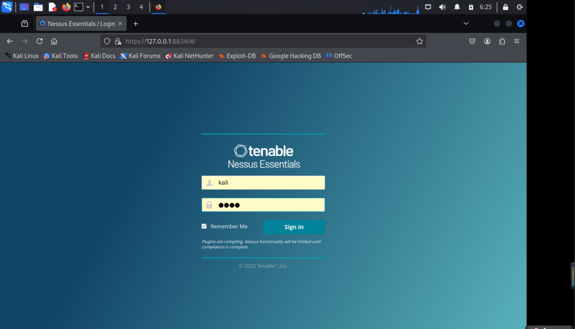Open the terminal emulator icon
This screenshot has height=329, width=575.
(x=78, y=7)
